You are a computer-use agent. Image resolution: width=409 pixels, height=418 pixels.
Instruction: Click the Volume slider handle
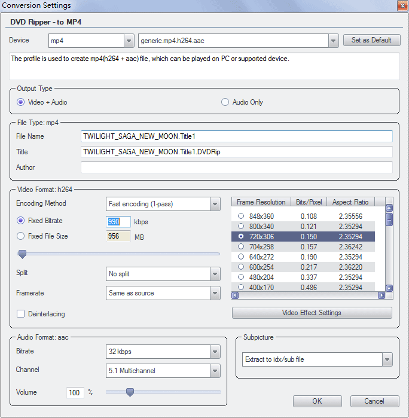click(x=130, y=392)
